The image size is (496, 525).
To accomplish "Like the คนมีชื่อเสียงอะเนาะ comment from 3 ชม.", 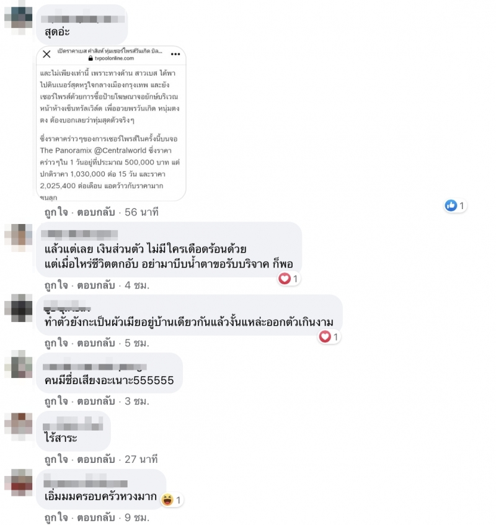I will point(56,401).
